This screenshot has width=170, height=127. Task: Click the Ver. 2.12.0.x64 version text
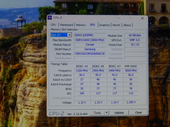coord(77,114)
